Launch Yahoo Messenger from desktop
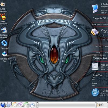This screenshot has width=108, height=108. [x=3, y=17]
